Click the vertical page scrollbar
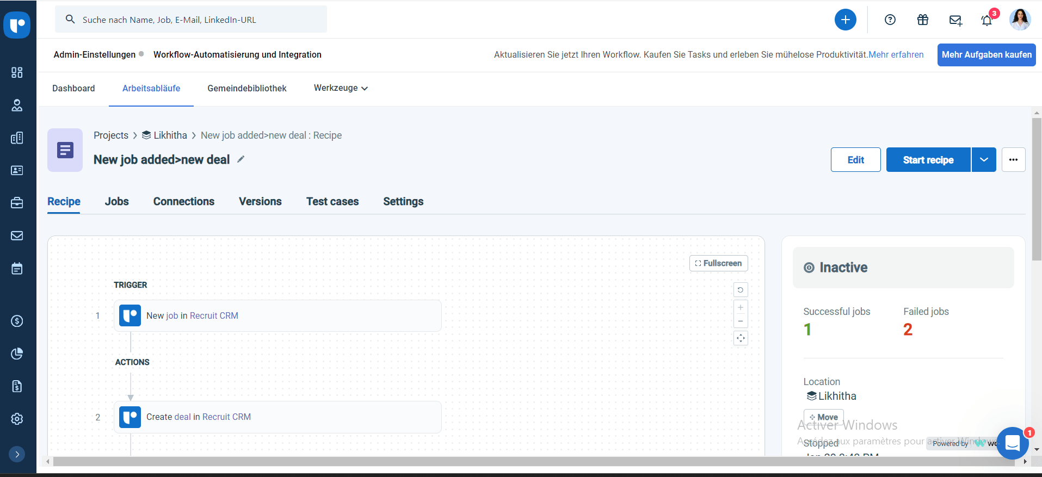Image resolution: width=1042 pixels, height=477 pixels. click(x=1037, y=189)
